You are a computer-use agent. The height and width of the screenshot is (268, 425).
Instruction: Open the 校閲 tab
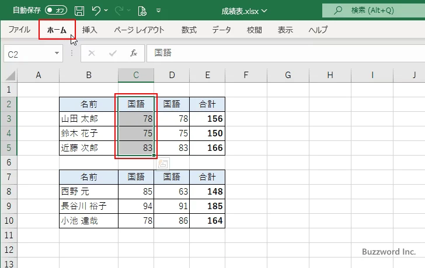pos(255,30)
